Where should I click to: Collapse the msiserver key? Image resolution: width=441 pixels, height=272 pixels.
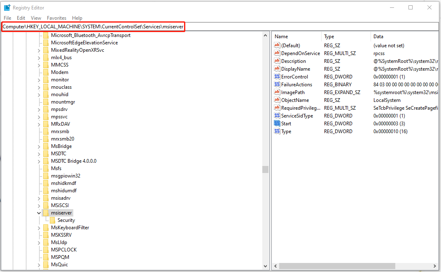click(39, 213)
